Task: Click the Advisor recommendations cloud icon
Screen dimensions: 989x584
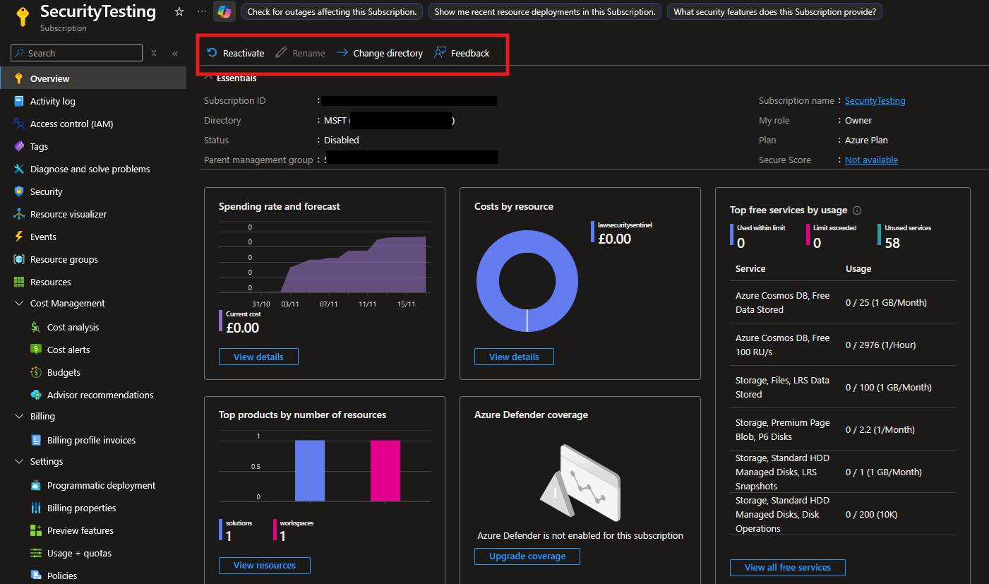Action: [x=36, y=395]
